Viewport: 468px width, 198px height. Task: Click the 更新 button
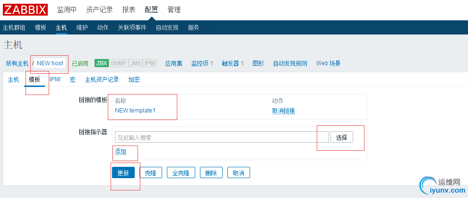pyautogui.click(x=123, y=172)
